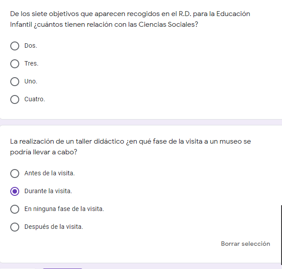Choose 'En ninguna fase de la visita.' radio
The height and width of the screenshot is (269, 282).
[x=15, y=209]
